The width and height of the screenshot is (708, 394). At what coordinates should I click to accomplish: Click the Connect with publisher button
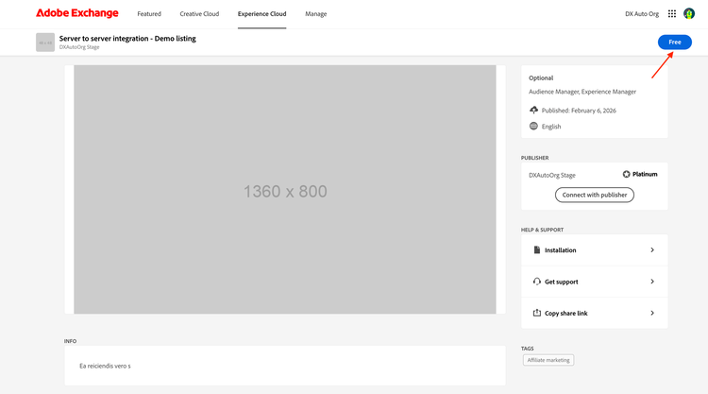[594, 195]
